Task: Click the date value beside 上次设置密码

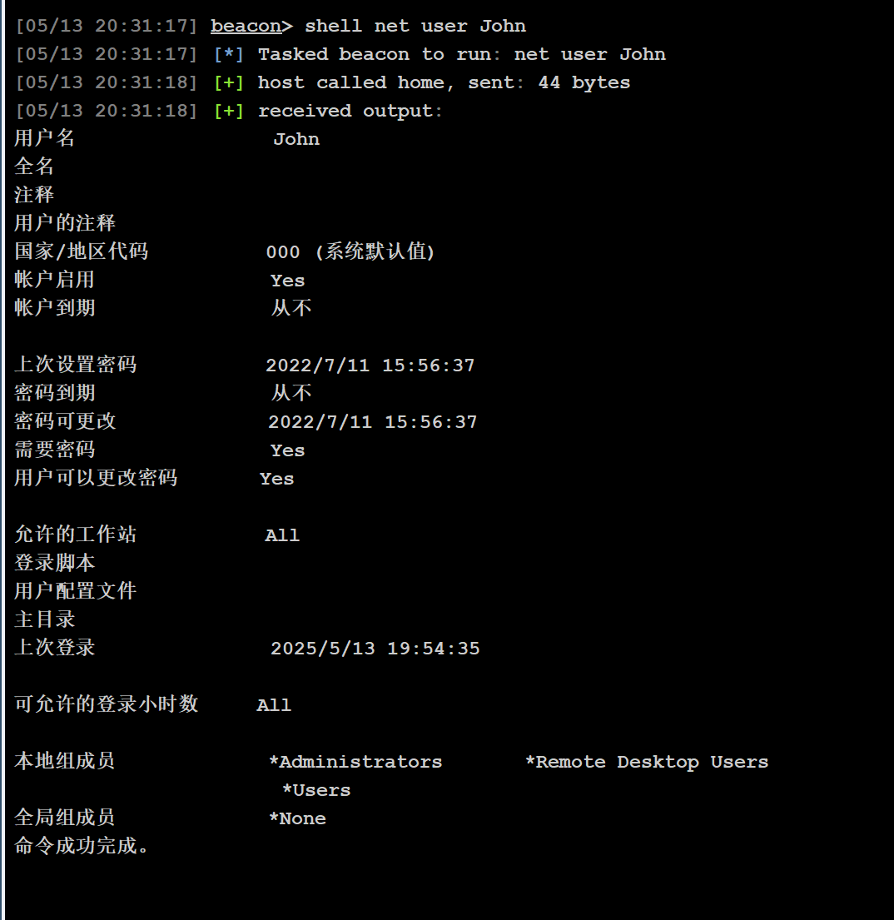Action: click(370, 366)
